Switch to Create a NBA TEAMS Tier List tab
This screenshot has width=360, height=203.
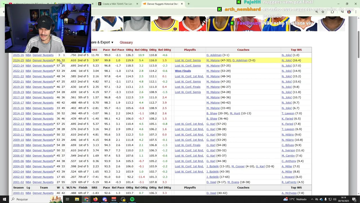118,4
